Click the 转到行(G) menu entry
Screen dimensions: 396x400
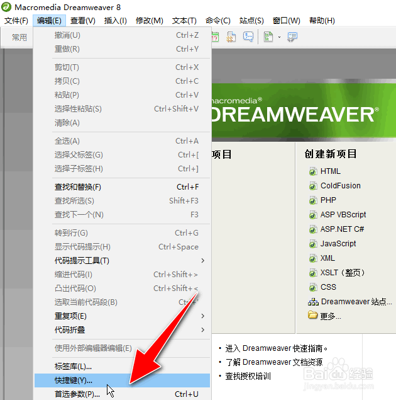tap(122, 233)
